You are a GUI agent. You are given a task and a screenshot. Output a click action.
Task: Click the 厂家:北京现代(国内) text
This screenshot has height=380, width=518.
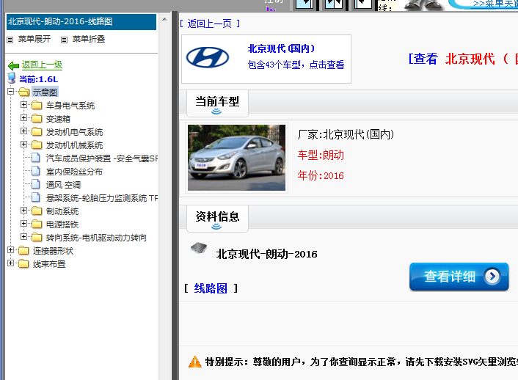[346, 134]
